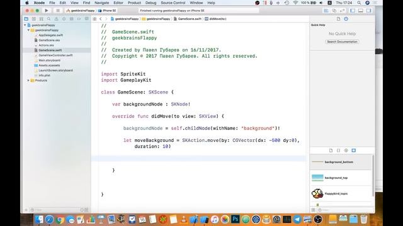Toggle the Navigator panel visibility

click(353, 11)
